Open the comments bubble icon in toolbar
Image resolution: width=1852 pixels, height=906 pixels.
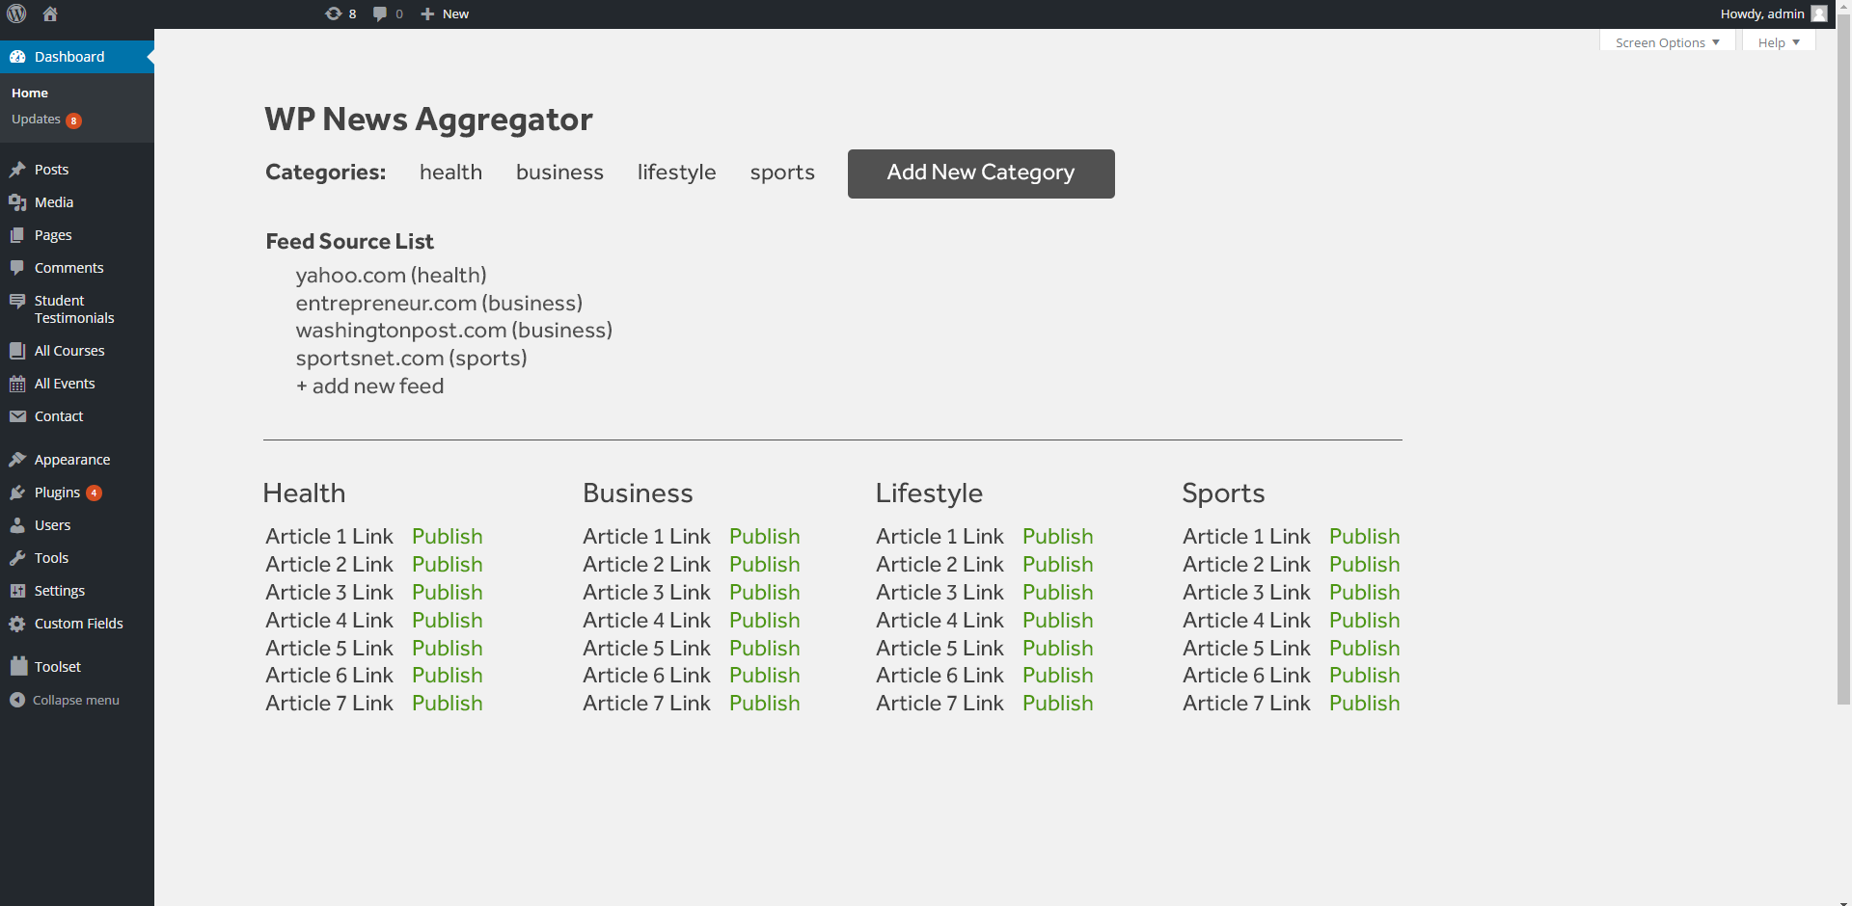point(380,13)
